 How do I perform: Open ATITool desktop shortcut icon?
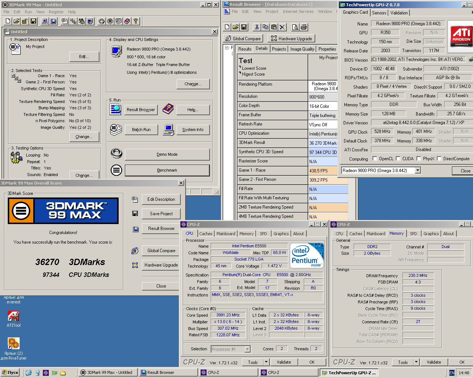13,316
